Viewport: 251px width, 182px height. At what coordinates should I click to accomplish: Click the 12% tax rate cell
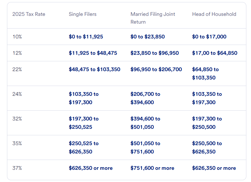[17, 53]
